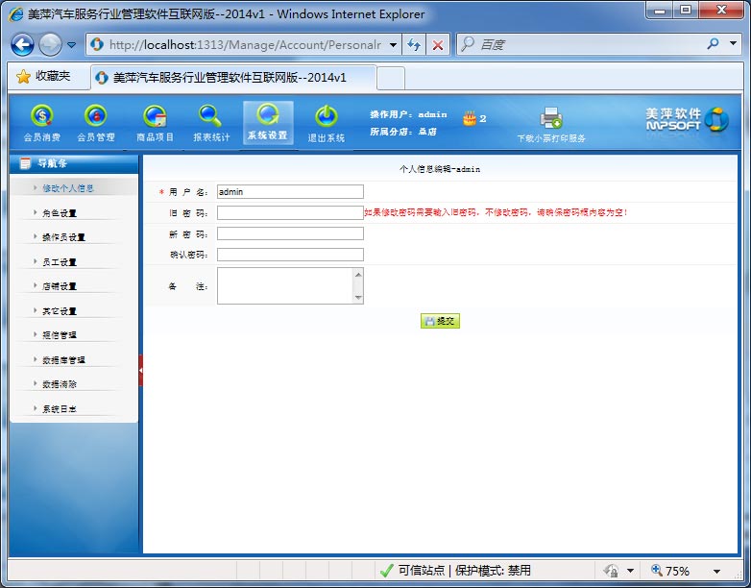
Task: Click the 旧密码 input field
Action: (290, 212)
